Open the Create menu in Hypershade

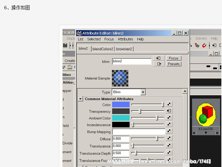[70, 61]
